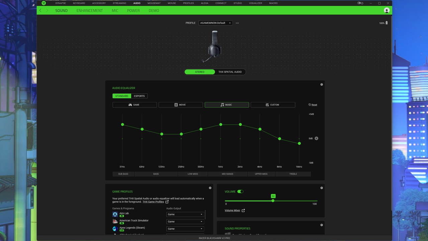Open the THX Game Profiles link

pyautogui.click(x=153, y=202)
